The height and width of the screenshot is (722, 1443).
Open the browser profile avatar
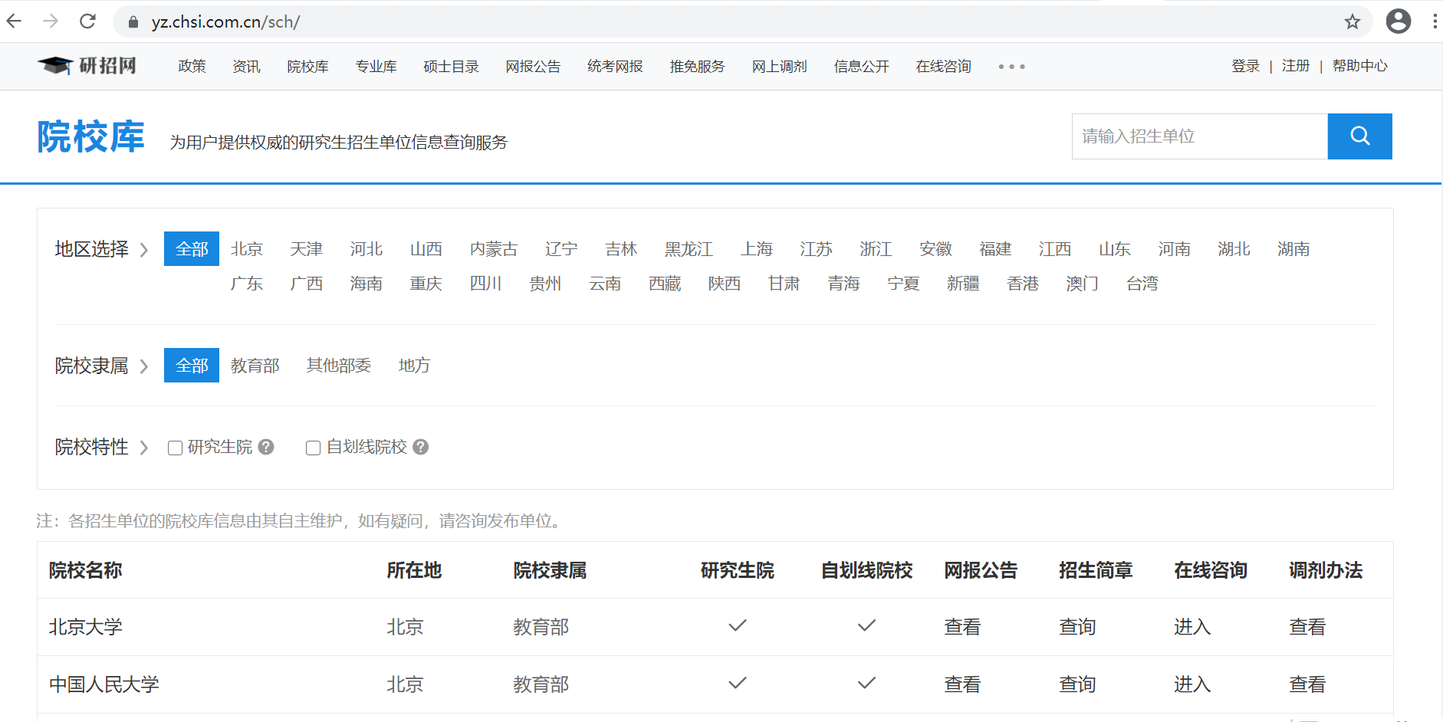[1399, 21]
